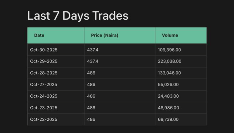Viewport: 234px width, 133px height.
Task: Click the Date column header
Action: [x=39, y=35]
